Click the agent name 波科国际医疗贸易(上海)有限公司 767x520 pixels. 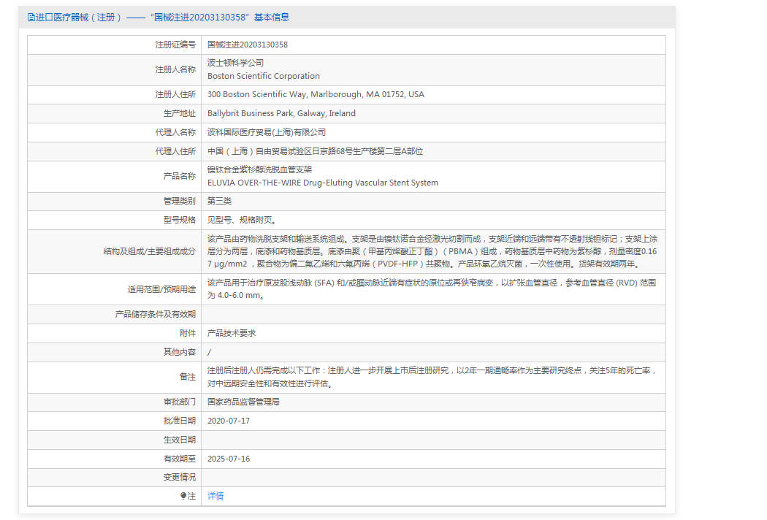click(267, 133)
